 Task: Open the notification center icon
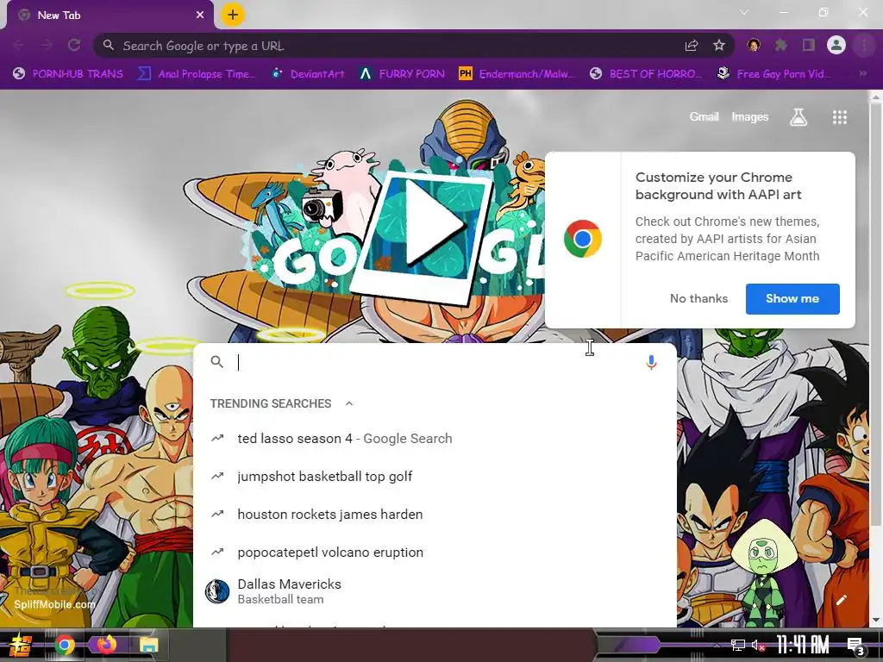pos(856,646)
